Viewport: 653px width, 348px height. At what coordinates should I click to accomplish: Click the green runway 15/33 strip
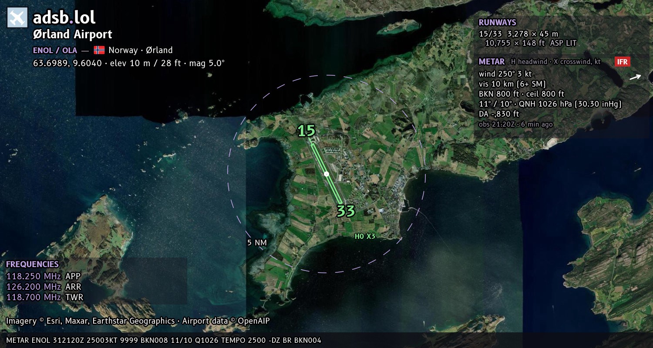click(x=326, y=174)
